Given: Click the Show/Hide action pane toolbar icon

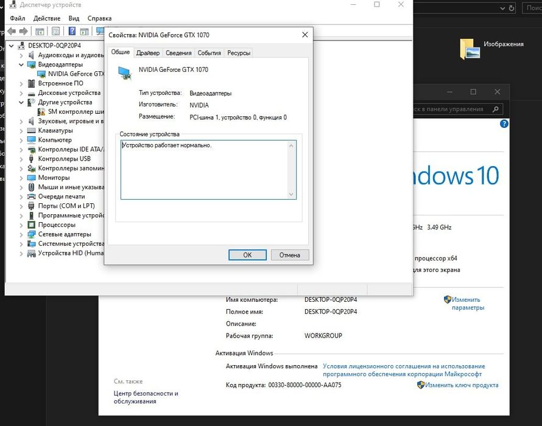Looking at the screenshot, I should (84, 32).
